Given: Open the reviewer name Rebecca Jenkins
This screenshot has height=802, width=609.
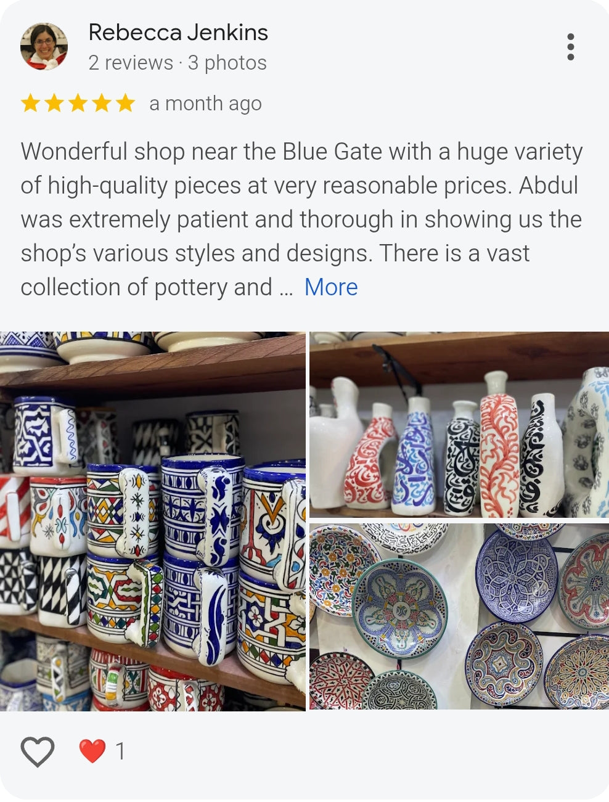Looking at the screenshot, I should pyautogui.click(x=178, y=32).
